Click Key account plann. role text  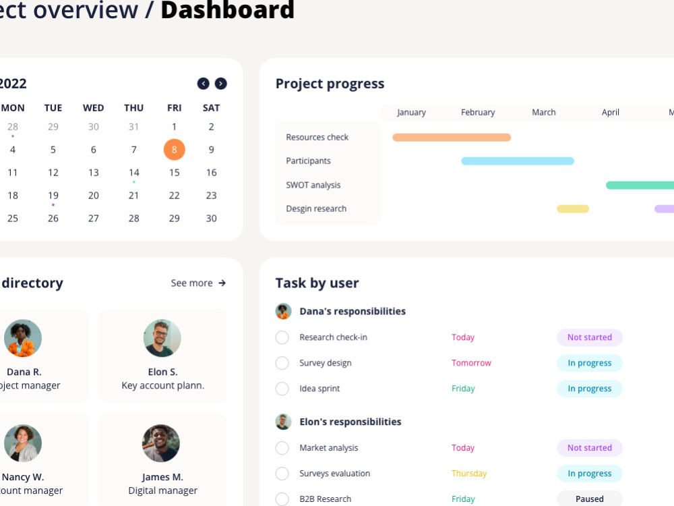(x=163, y=385)
